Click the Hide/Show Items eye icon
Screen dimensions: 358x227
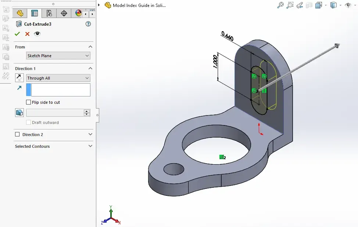(348, 5)
